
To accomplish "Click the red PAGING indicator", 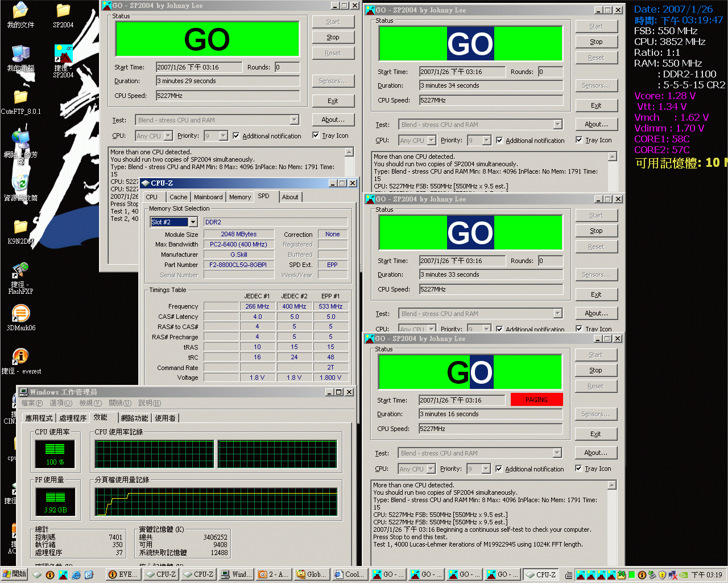I will (x=536, y=400).
